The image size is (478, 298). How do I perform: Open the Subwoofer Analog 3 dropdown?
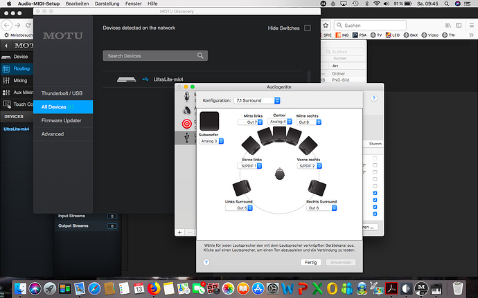click(x=211, y=141)
